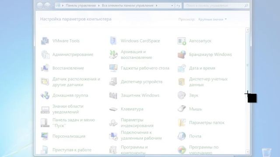Click Панель задач и меню Пуск icon
Image resolution: width=280 pixels, height=157 pixels.
[x=45, y=123]
